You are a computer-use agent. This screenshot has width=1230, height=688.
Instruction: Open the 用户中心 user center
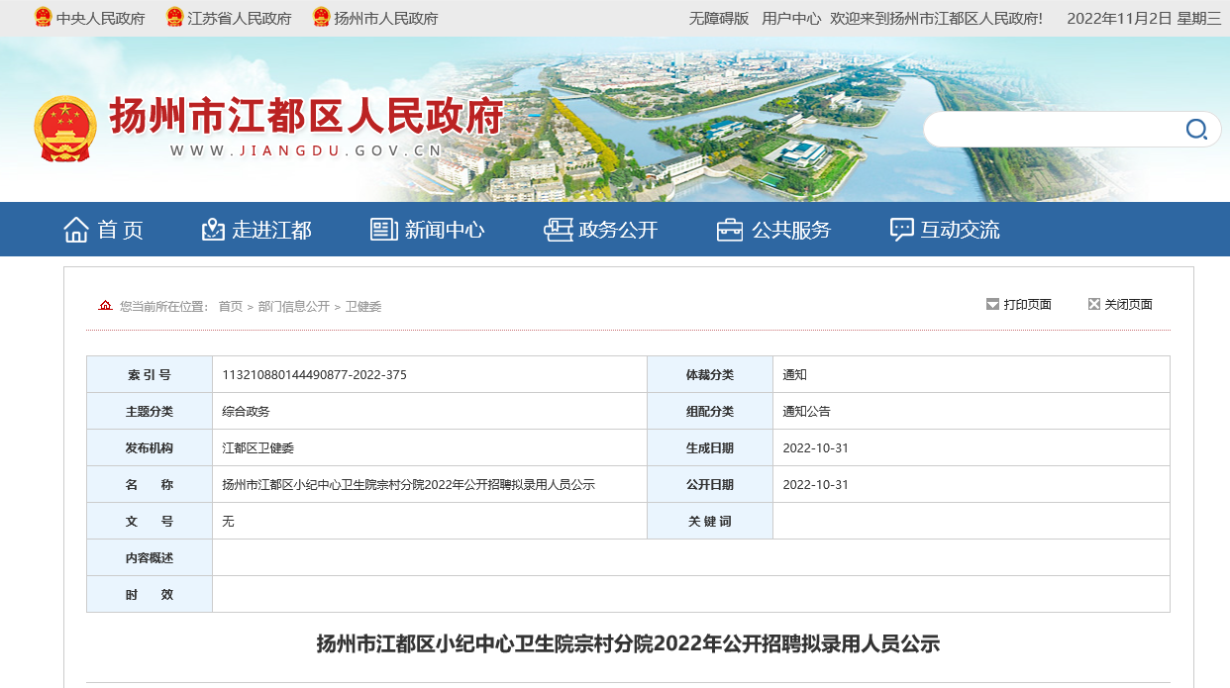[x=790, y=18]
